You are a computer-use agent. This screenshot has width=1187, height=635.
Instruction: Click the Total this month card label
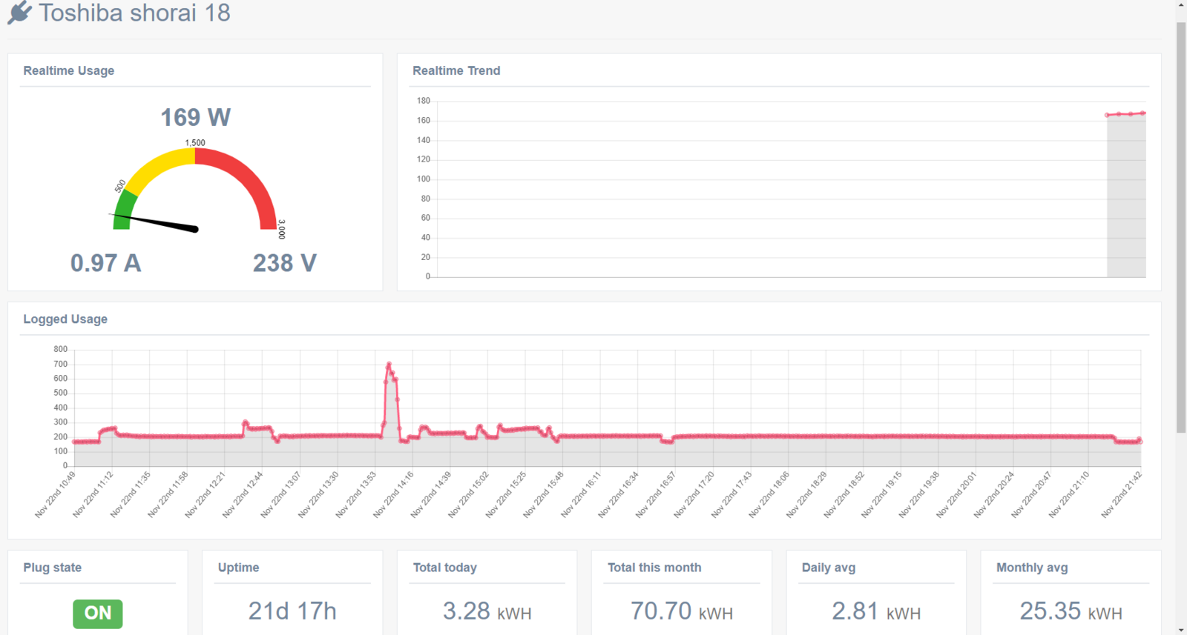(x=654, y=568)
